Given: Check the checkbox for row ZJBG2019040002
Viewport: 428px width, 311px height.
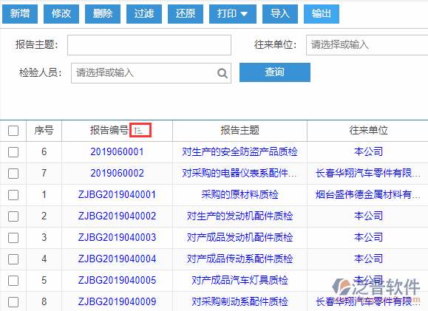Looking at the screenshot, I should coord(13,216).
